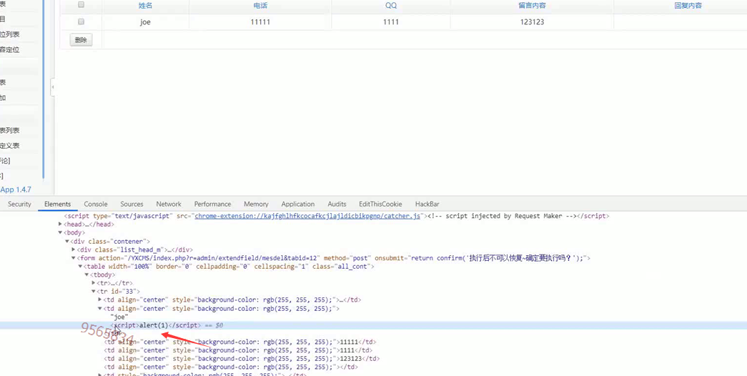The image size is (747, 376).
Task: Select the script tag line for catcher.js
Action: 337,216
